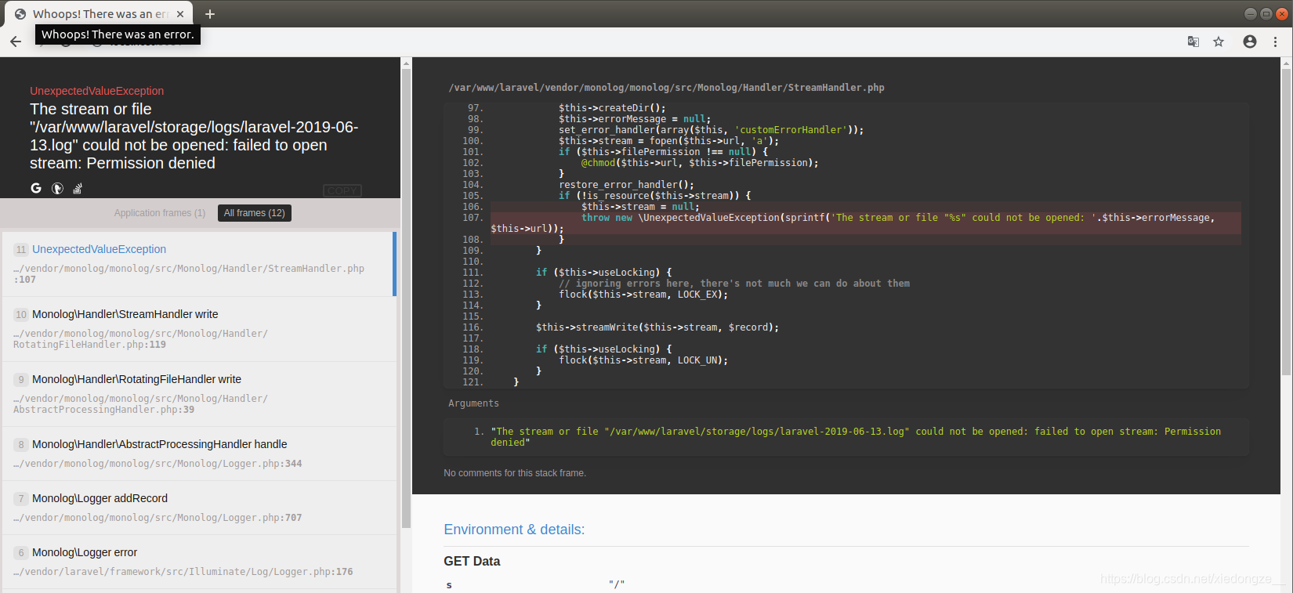This screenshot has width=1293, height=593.
Task: Open the Chrome three-dot menu
Action: pos(1276,42)
